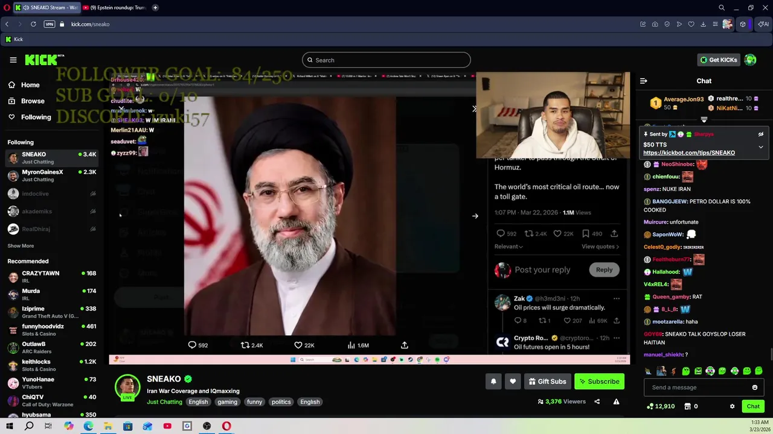
Task: Click chat username BANGGJEEW
Action: pyautogui.click(x=670, y=201)
